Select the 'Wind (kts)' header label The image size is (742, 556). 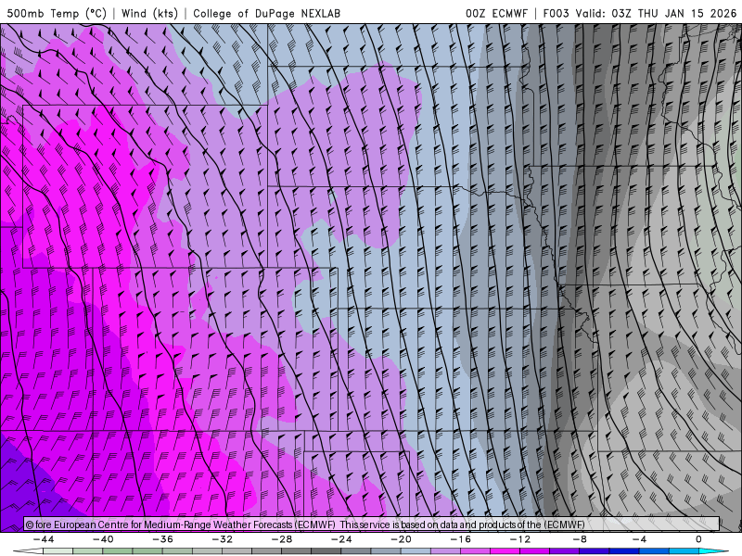tap(150, 13)
